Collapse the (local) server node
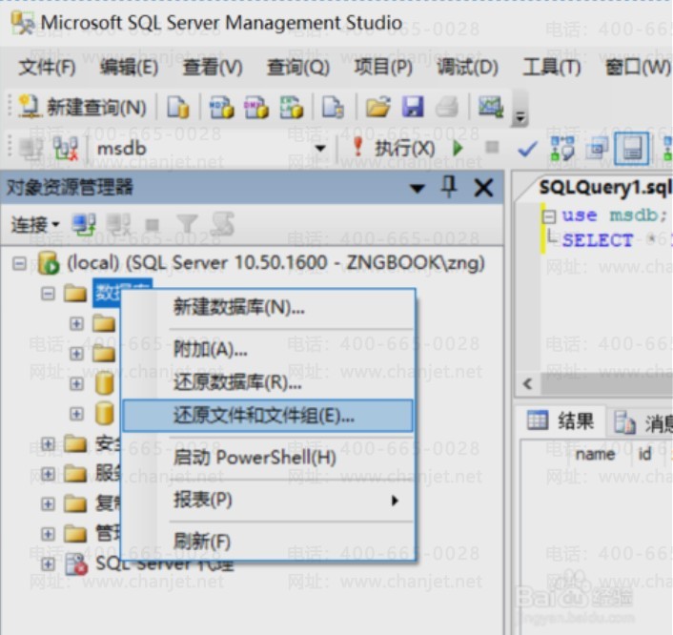Viewport: 673px width, 635px height. tap(19, 263)
